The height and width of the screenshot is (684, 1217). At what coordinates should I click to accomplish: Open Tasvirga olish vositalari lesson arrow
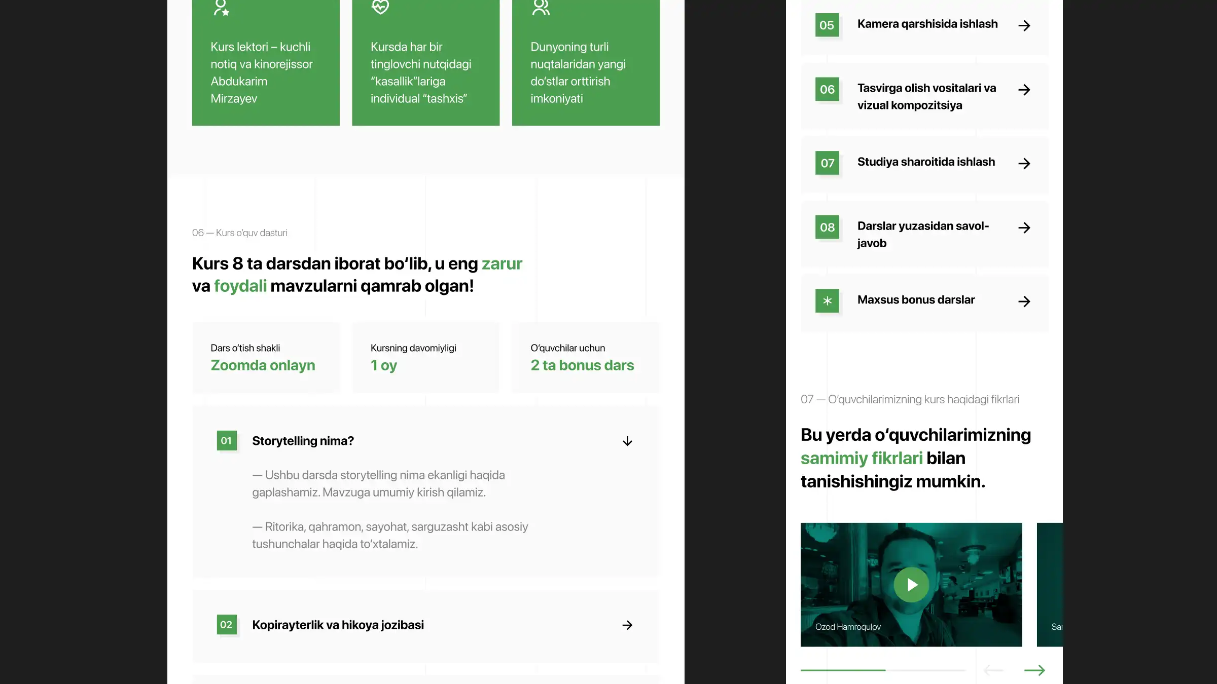click(x=1024, y=90)
